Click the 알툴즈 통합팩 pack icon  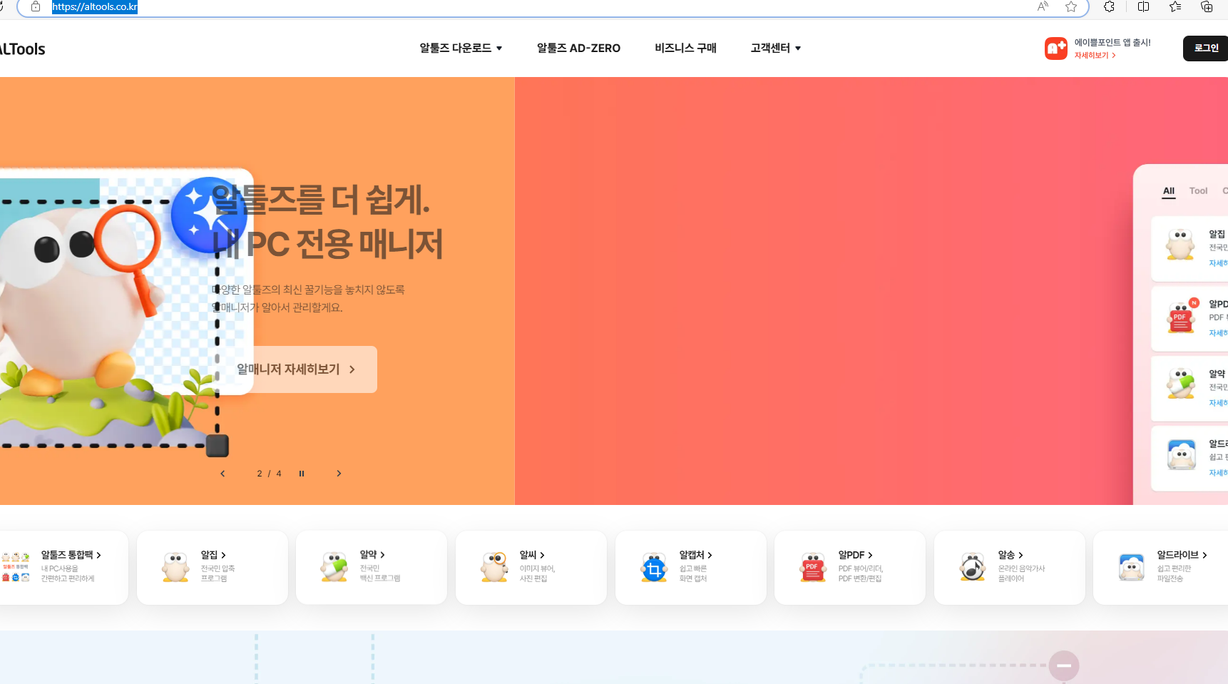click(x=16, y=567)
